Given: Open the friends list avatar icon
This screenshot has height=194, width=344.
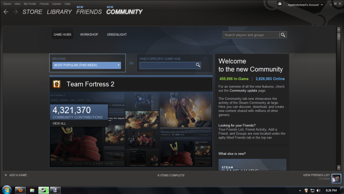Looking at the screenshot, I should coord(336,179).
